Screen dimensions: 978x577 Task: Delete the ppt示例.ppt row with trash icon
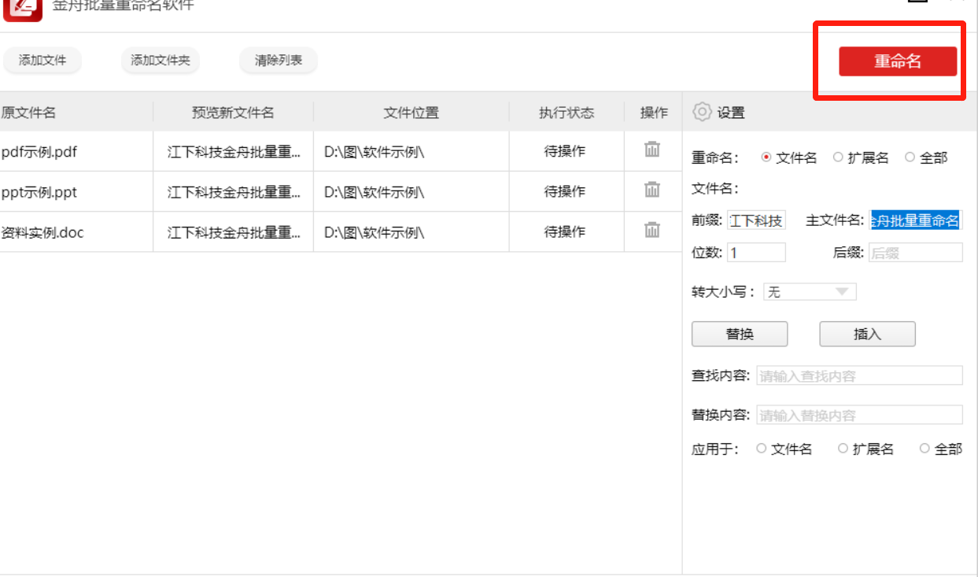(652, 190)
